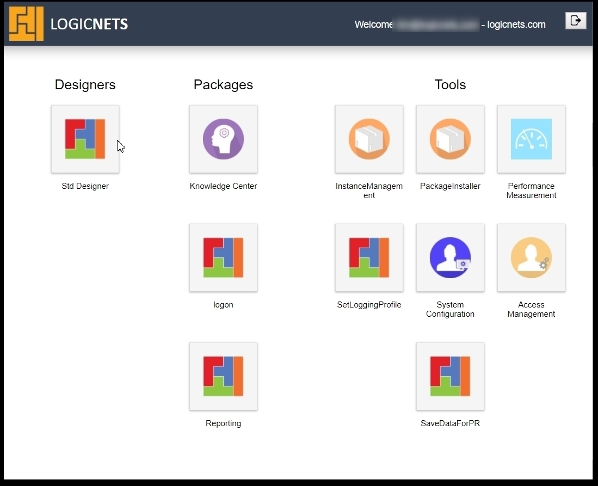
Task: Click the "PackageInstaller" label text
Action: (x=450, y=186)
